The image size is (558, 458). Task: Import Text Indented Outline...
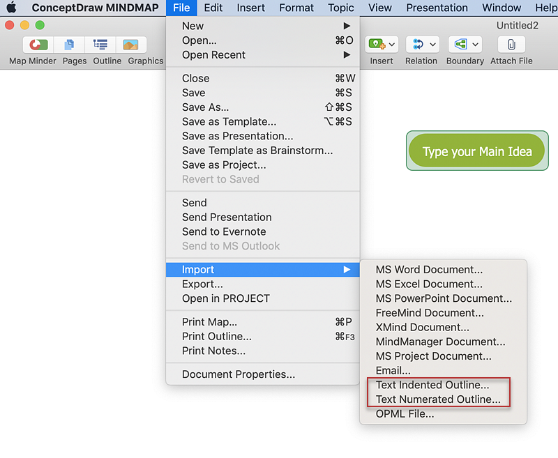pos(443,385)
